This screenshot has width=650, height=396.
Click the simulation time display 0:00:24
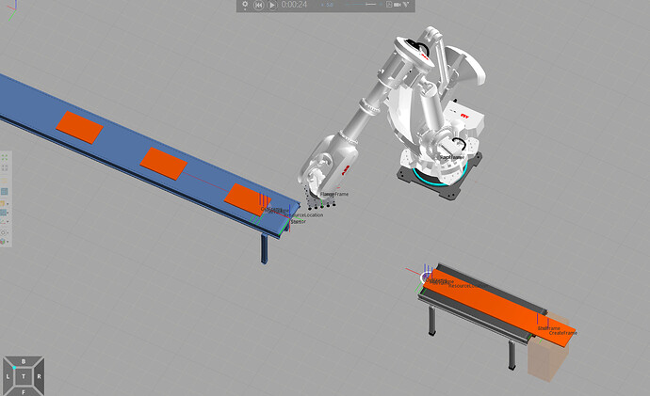coord(294,4)
